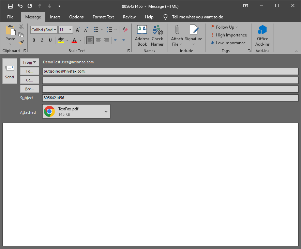This screenshot has width=301, height=249.
Task: Open the Signature menu icon
Action: [194, 30]
